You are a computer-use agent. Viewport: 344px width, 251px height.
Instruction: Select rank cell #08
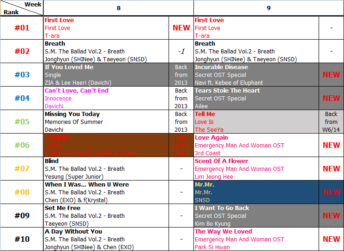(22, 192)
